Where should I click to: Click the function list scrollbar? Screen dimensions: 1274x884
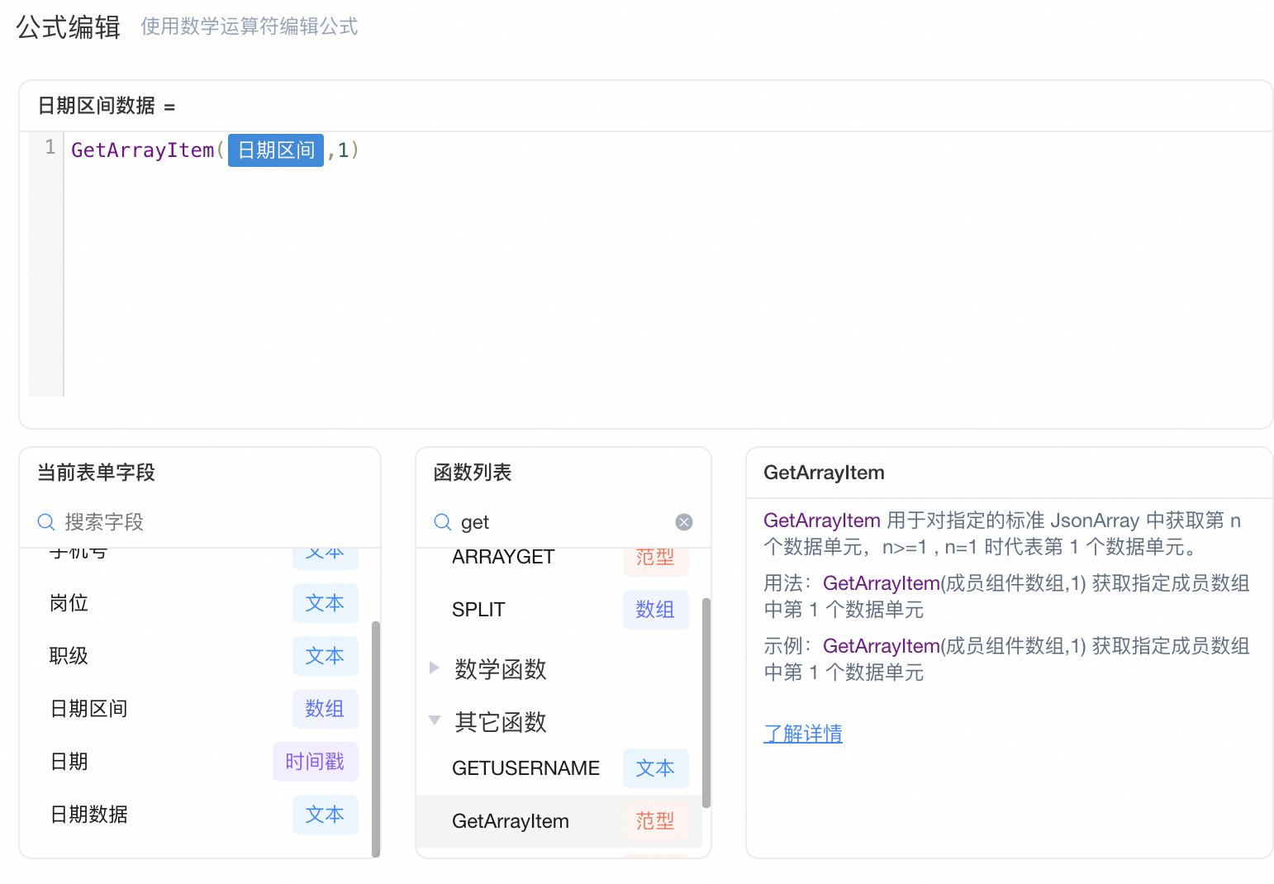[706, 702]
